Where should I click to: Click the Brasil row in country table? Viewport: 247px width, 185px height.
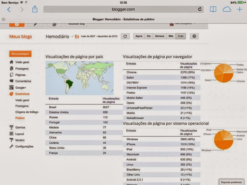pos(84,107)
